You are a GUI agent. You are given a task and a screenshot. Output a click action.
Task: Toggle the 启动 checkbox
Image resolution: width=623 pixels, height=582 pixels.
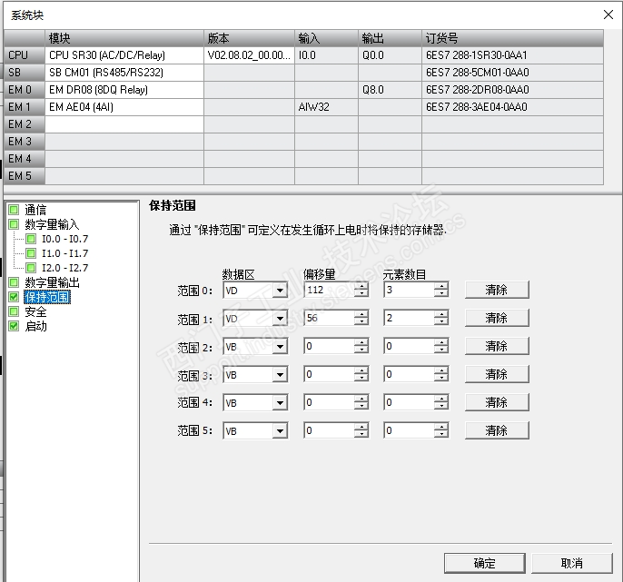[14, 326]
